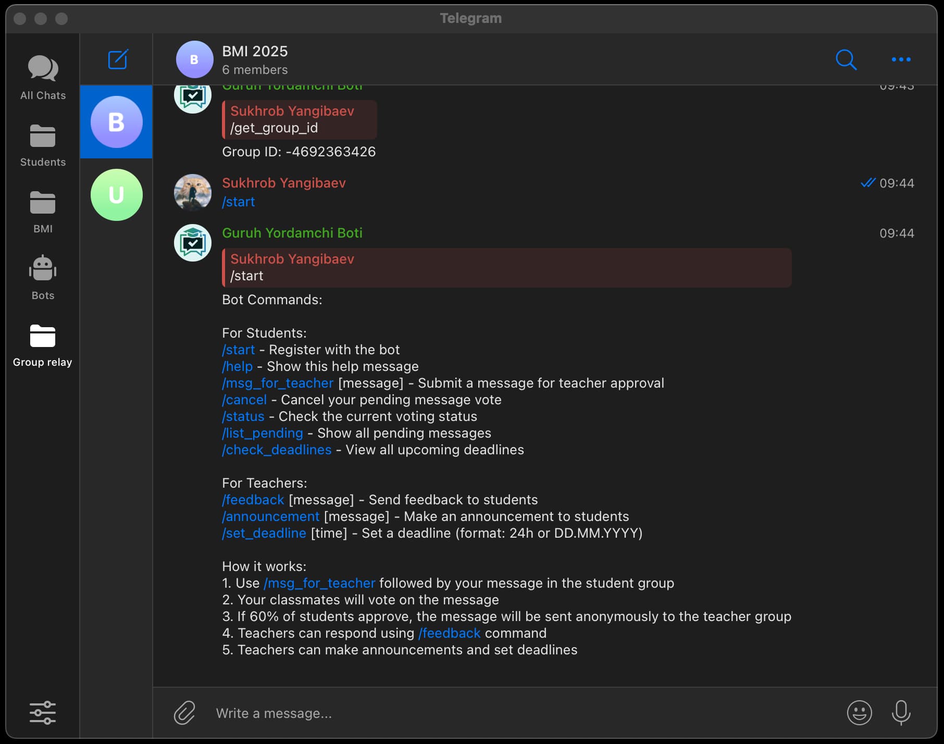
Task: Click /msg_for_teacher in the Students list
Action: coord(278,383)
